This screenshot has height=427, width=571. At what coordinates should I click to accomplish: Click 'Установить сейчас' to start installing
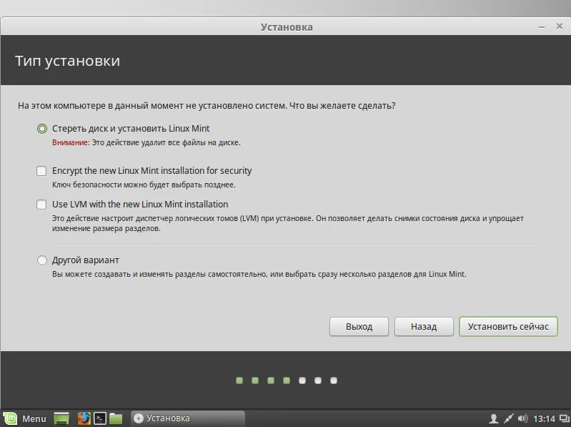pos(508,326)
